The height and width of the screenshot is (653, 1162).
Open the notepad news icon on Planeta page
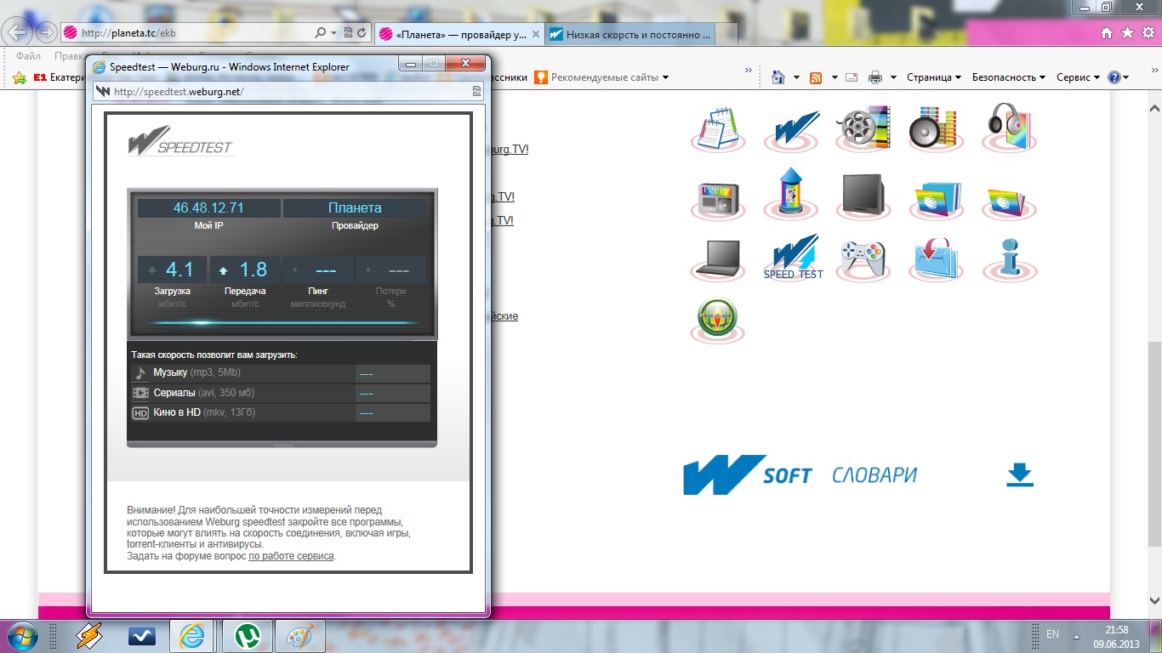718,128
